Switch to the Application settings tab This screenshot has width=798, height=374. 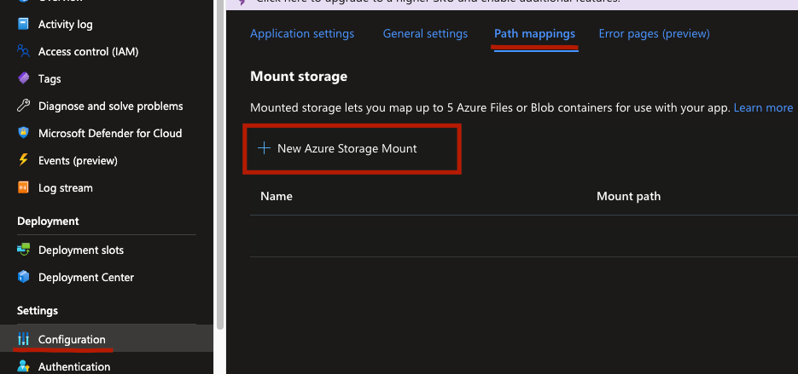point(302,34)
